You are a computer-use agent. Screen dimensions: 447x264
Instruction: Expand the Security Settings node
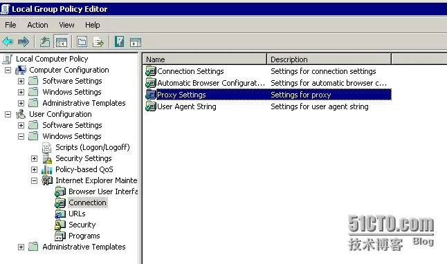[34, 159]
